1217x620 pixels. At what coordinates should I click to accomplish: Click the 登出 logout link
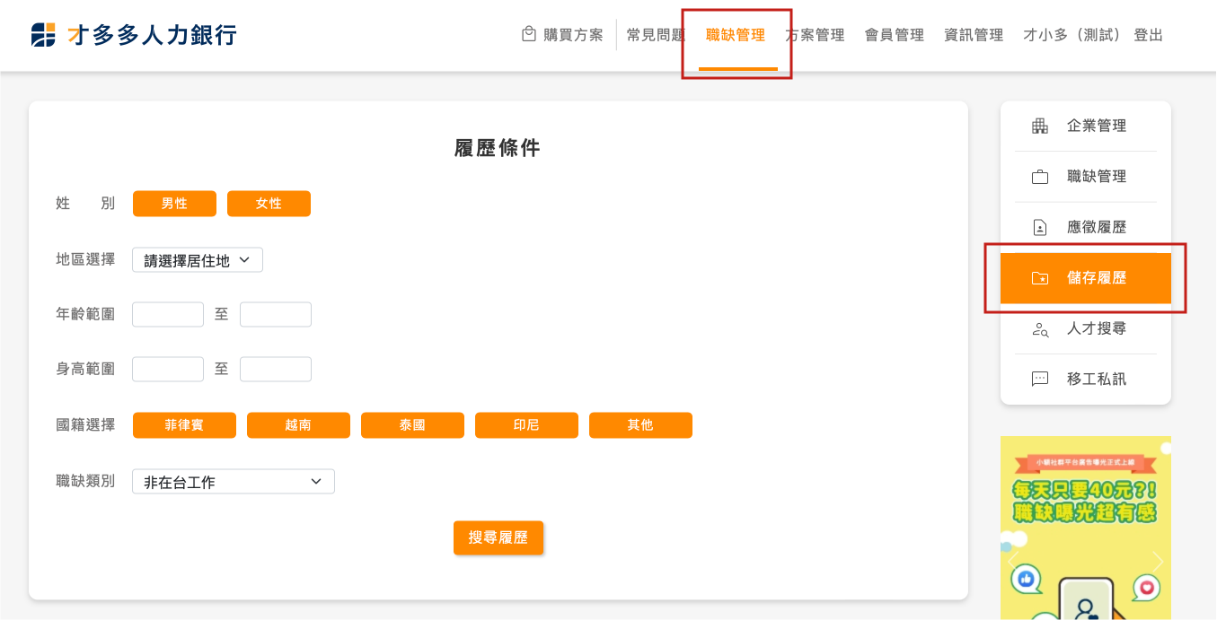[x=1148, y=35]
